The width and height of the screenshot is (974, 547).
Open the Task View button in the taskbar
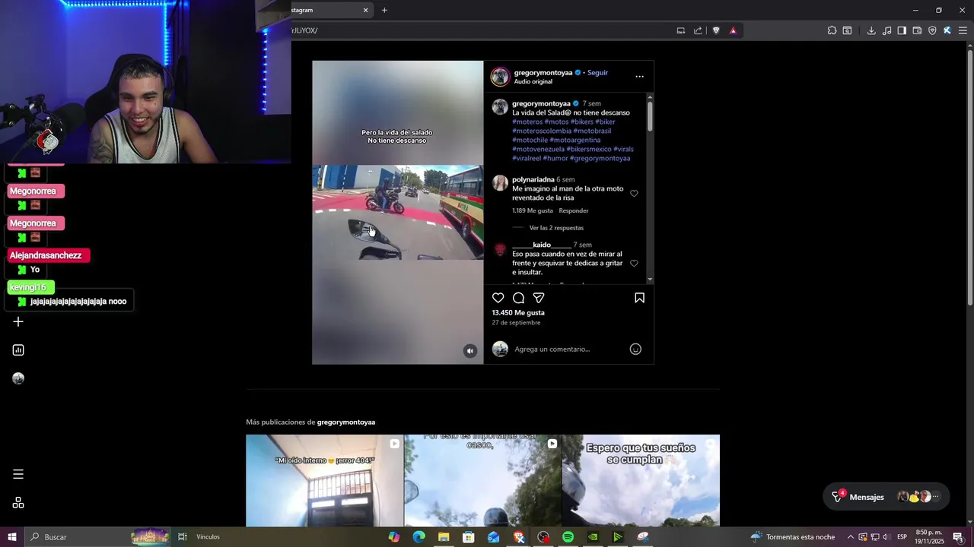pyautogui.click(x=182, y=537)
